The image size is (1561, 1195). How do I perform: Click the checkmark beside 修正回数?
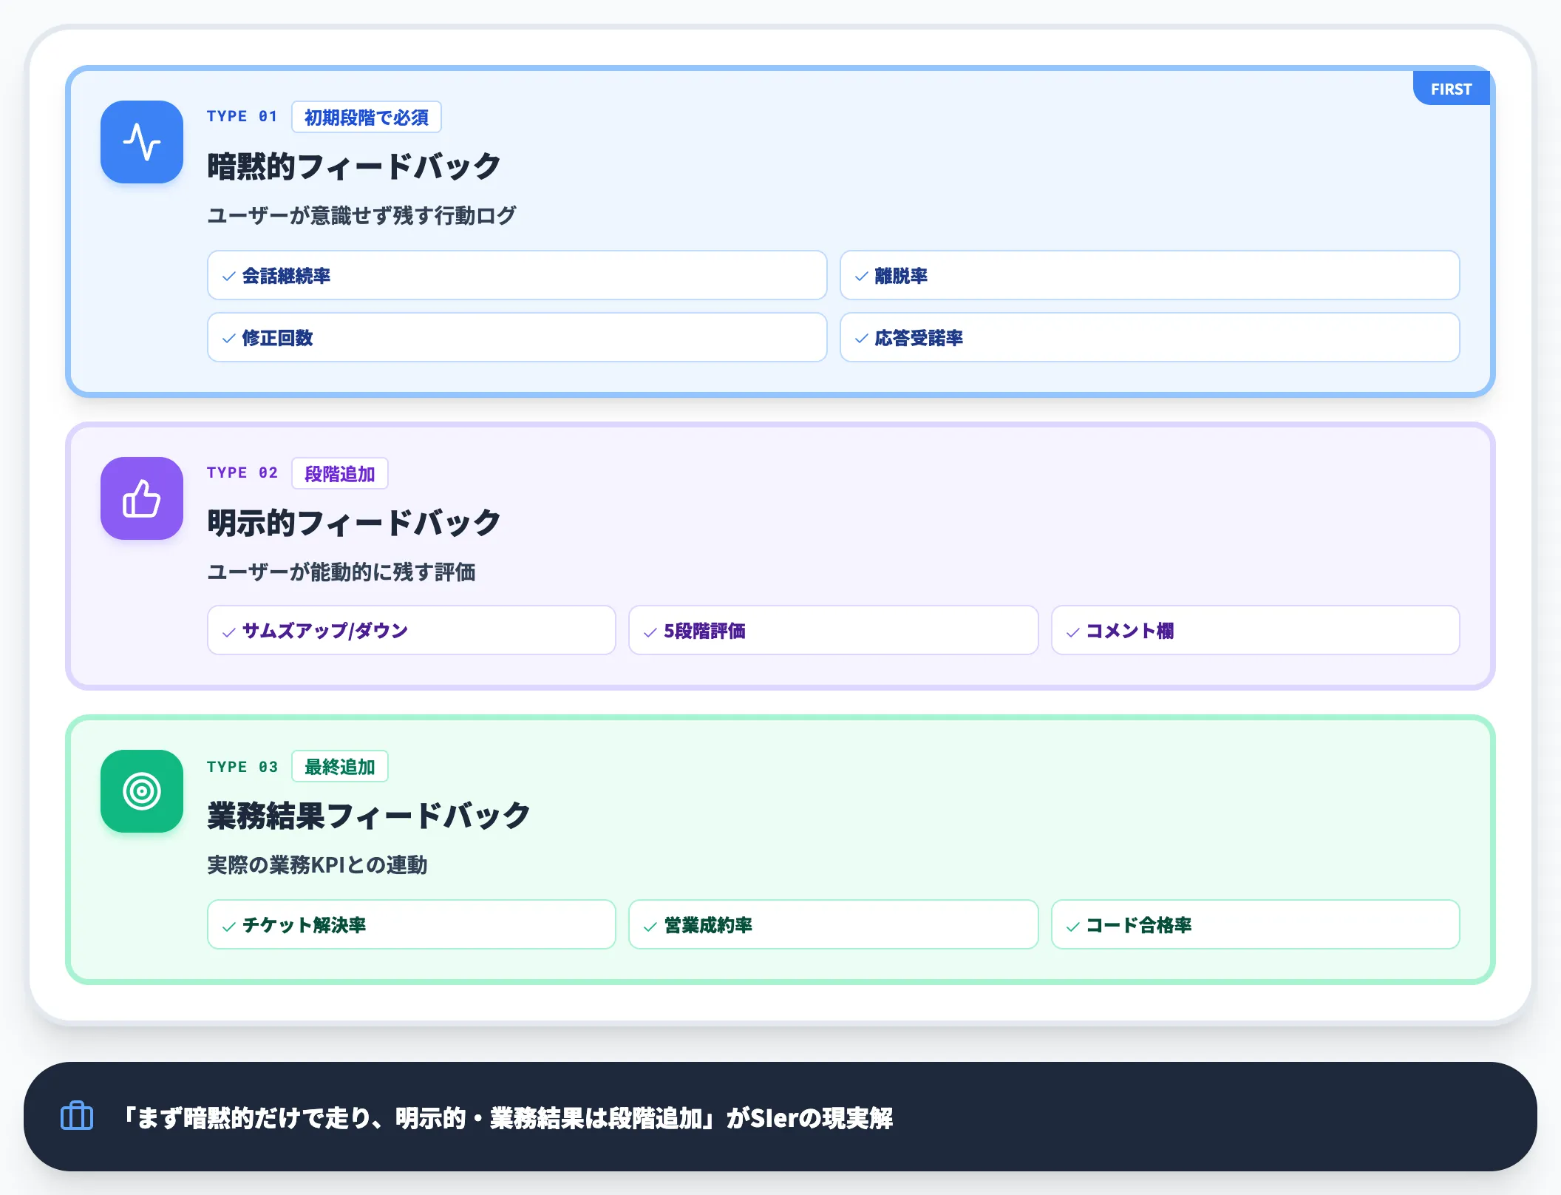click(x=229, y=339)
